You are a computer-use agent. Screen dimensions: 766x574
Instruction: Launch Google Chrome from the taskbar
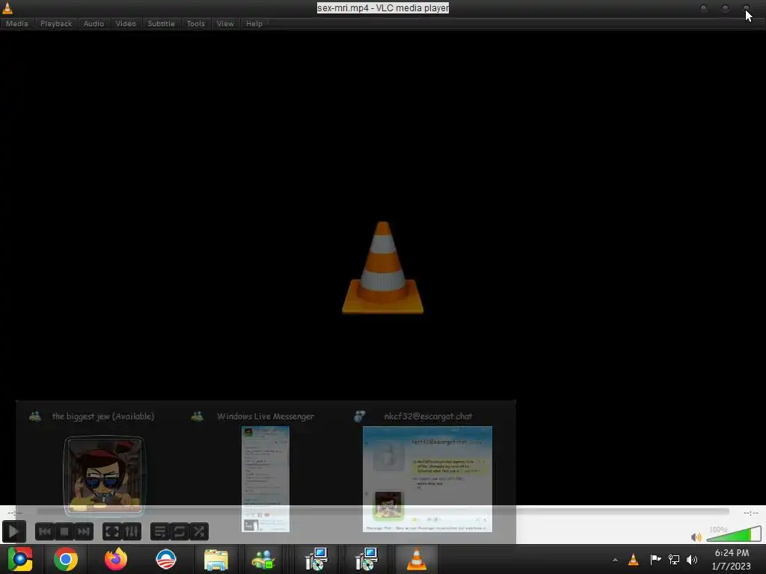[66, 559]
